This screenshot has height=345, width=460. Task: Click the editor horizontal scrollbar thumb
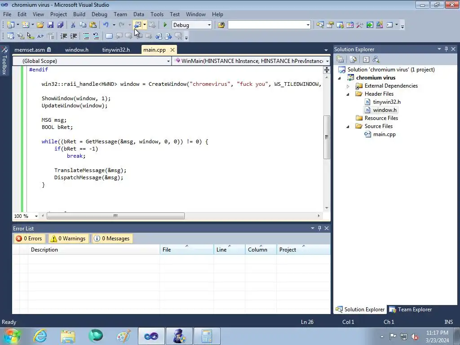[115, 216]
